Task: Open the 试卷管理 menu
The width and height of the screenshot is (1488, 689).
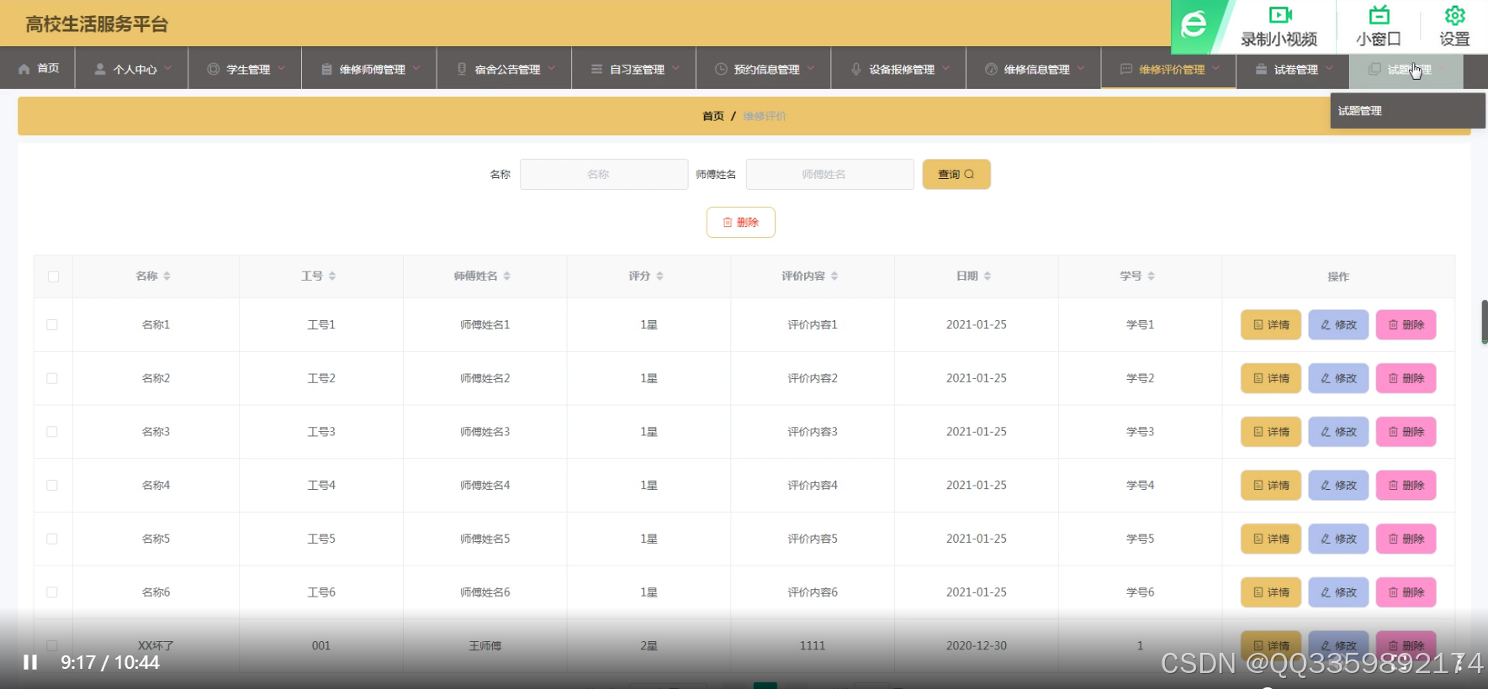Action: pos(1293,69)
